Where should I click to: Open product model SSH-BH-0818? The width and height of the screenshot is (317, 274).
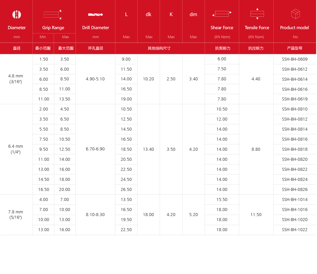click(x=295, y=149)
